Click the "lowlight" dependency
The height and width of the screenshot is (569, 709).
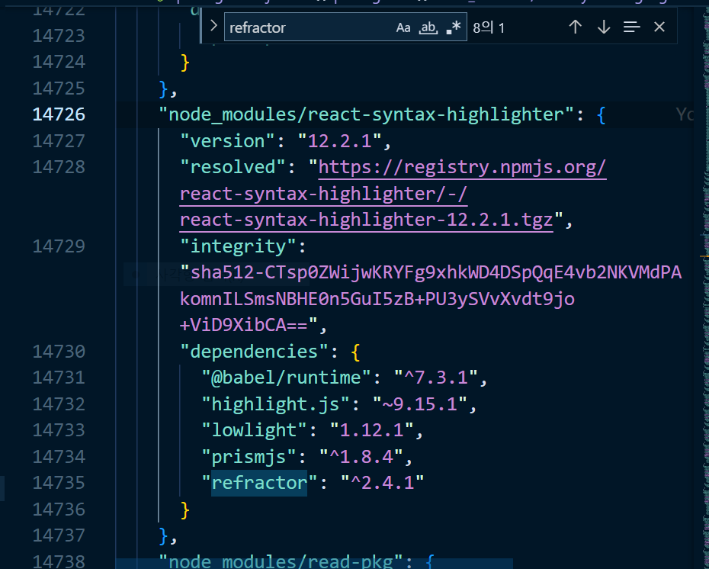click(x=254, y=430)
